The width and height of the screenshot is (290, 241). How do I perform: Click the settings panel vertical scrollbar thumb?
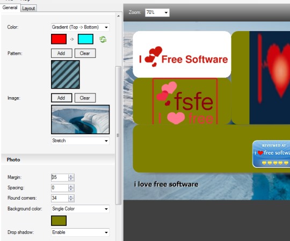(118, 135)
